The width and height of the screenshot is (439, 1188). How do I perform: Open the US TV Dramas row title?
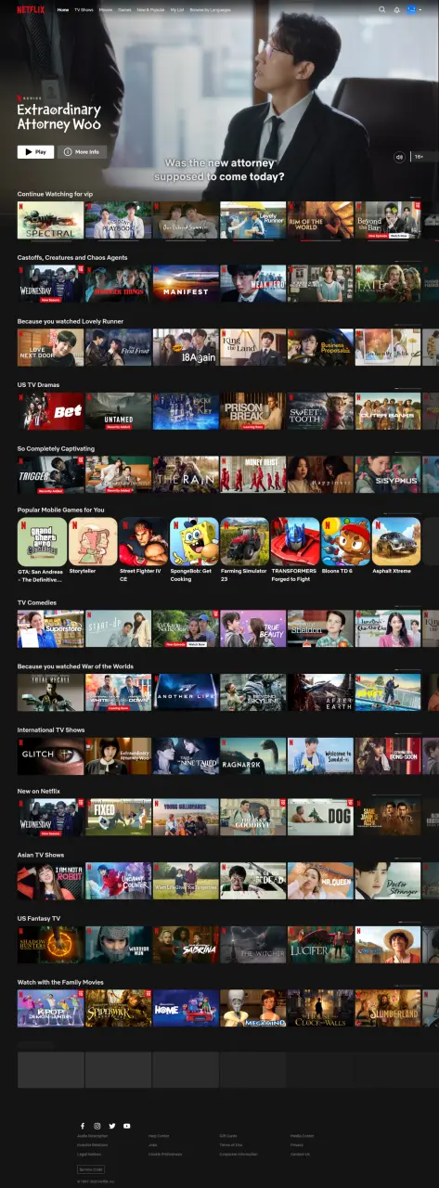click(38, 384)
